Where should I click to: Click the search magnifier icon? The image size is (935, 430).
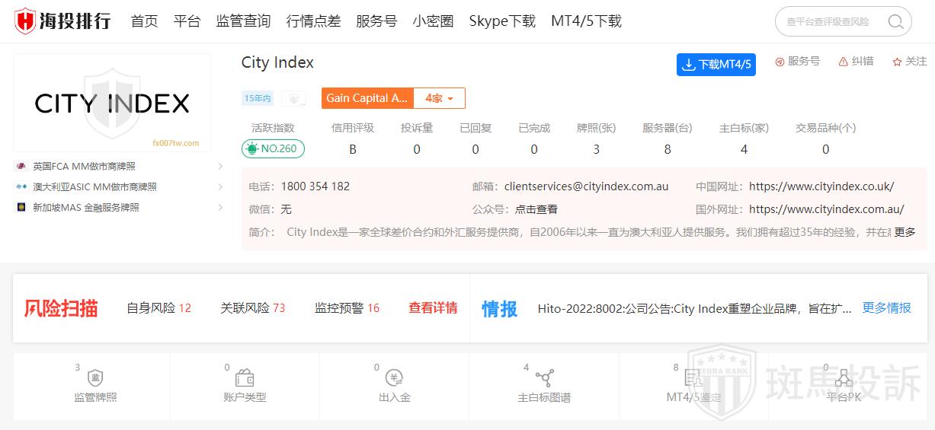895,21
